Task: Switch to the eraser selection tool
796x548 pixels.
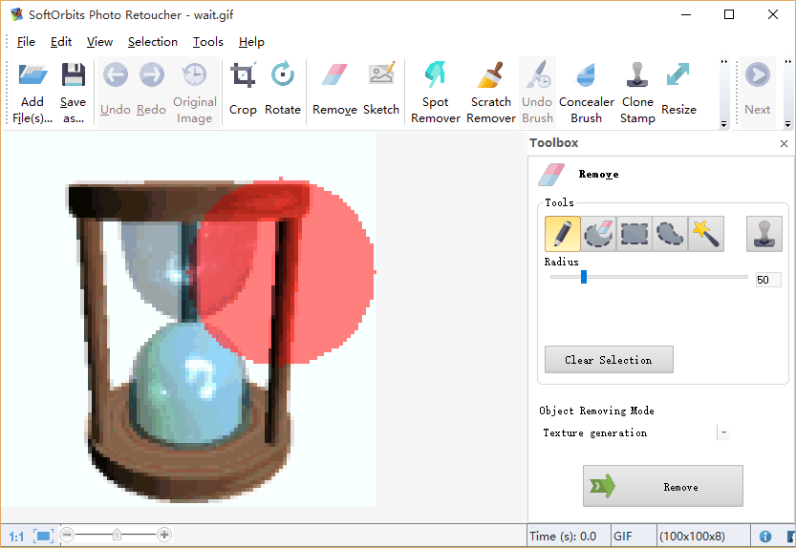Action: [x=599, y=234]
